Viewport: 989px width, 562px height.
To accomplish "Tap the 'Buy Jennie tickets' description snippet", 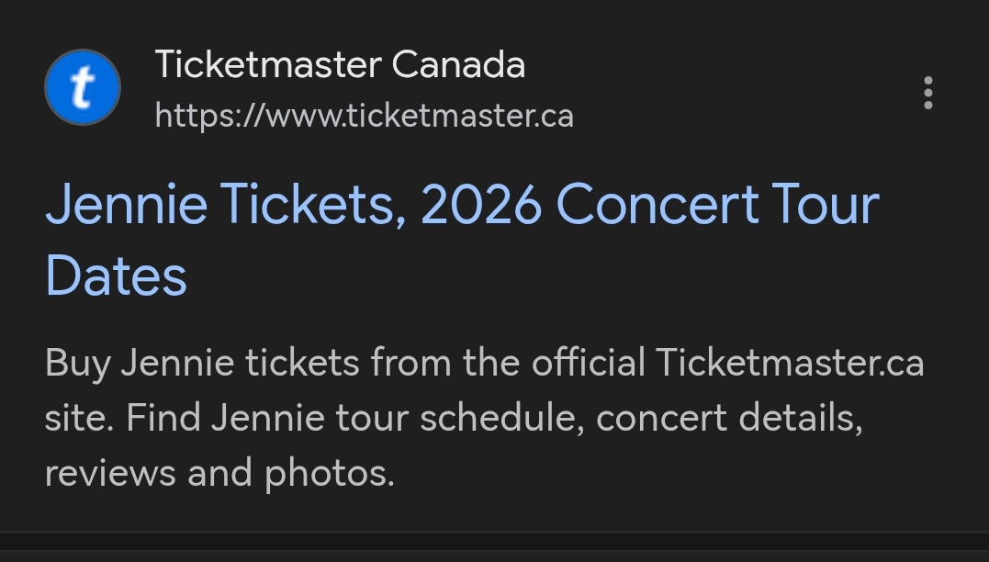I will 202,364.
